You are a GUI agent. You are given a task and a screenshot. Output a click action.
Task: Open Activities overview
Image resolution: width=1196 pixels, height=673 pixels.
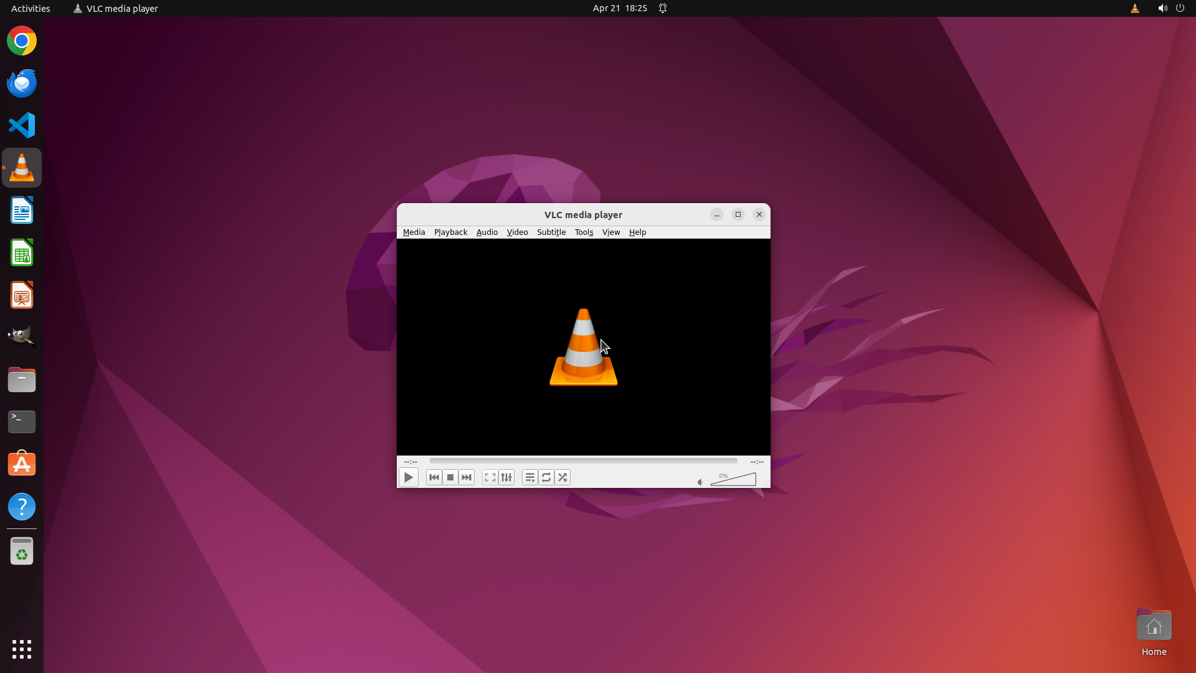click(x=31, y=8)
